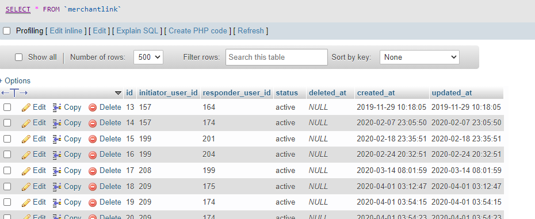Sort by the status column header
Viewport: 535px width, 219px height.
(286, 93)
